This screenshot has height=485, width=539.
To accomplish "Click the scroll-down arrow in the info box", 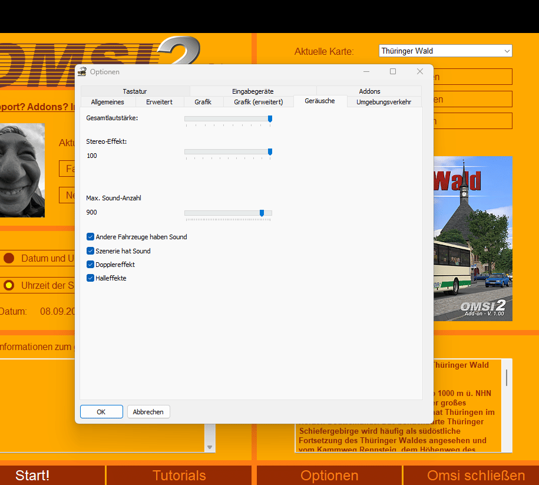I will pyautogui.click(x=210, y=447).
